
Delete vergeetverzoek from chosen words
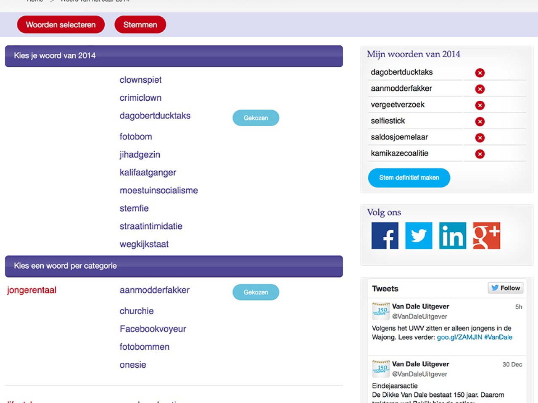[480, 105]
